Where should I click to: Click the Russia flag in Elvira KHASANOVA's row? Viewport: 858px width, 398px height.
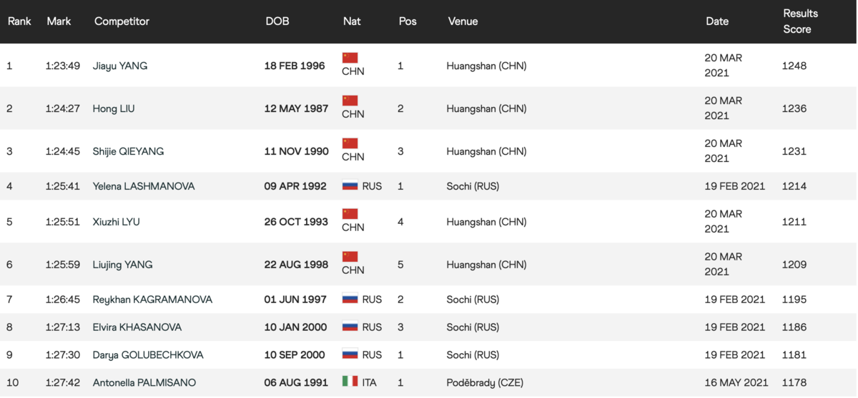click(350, 327)
